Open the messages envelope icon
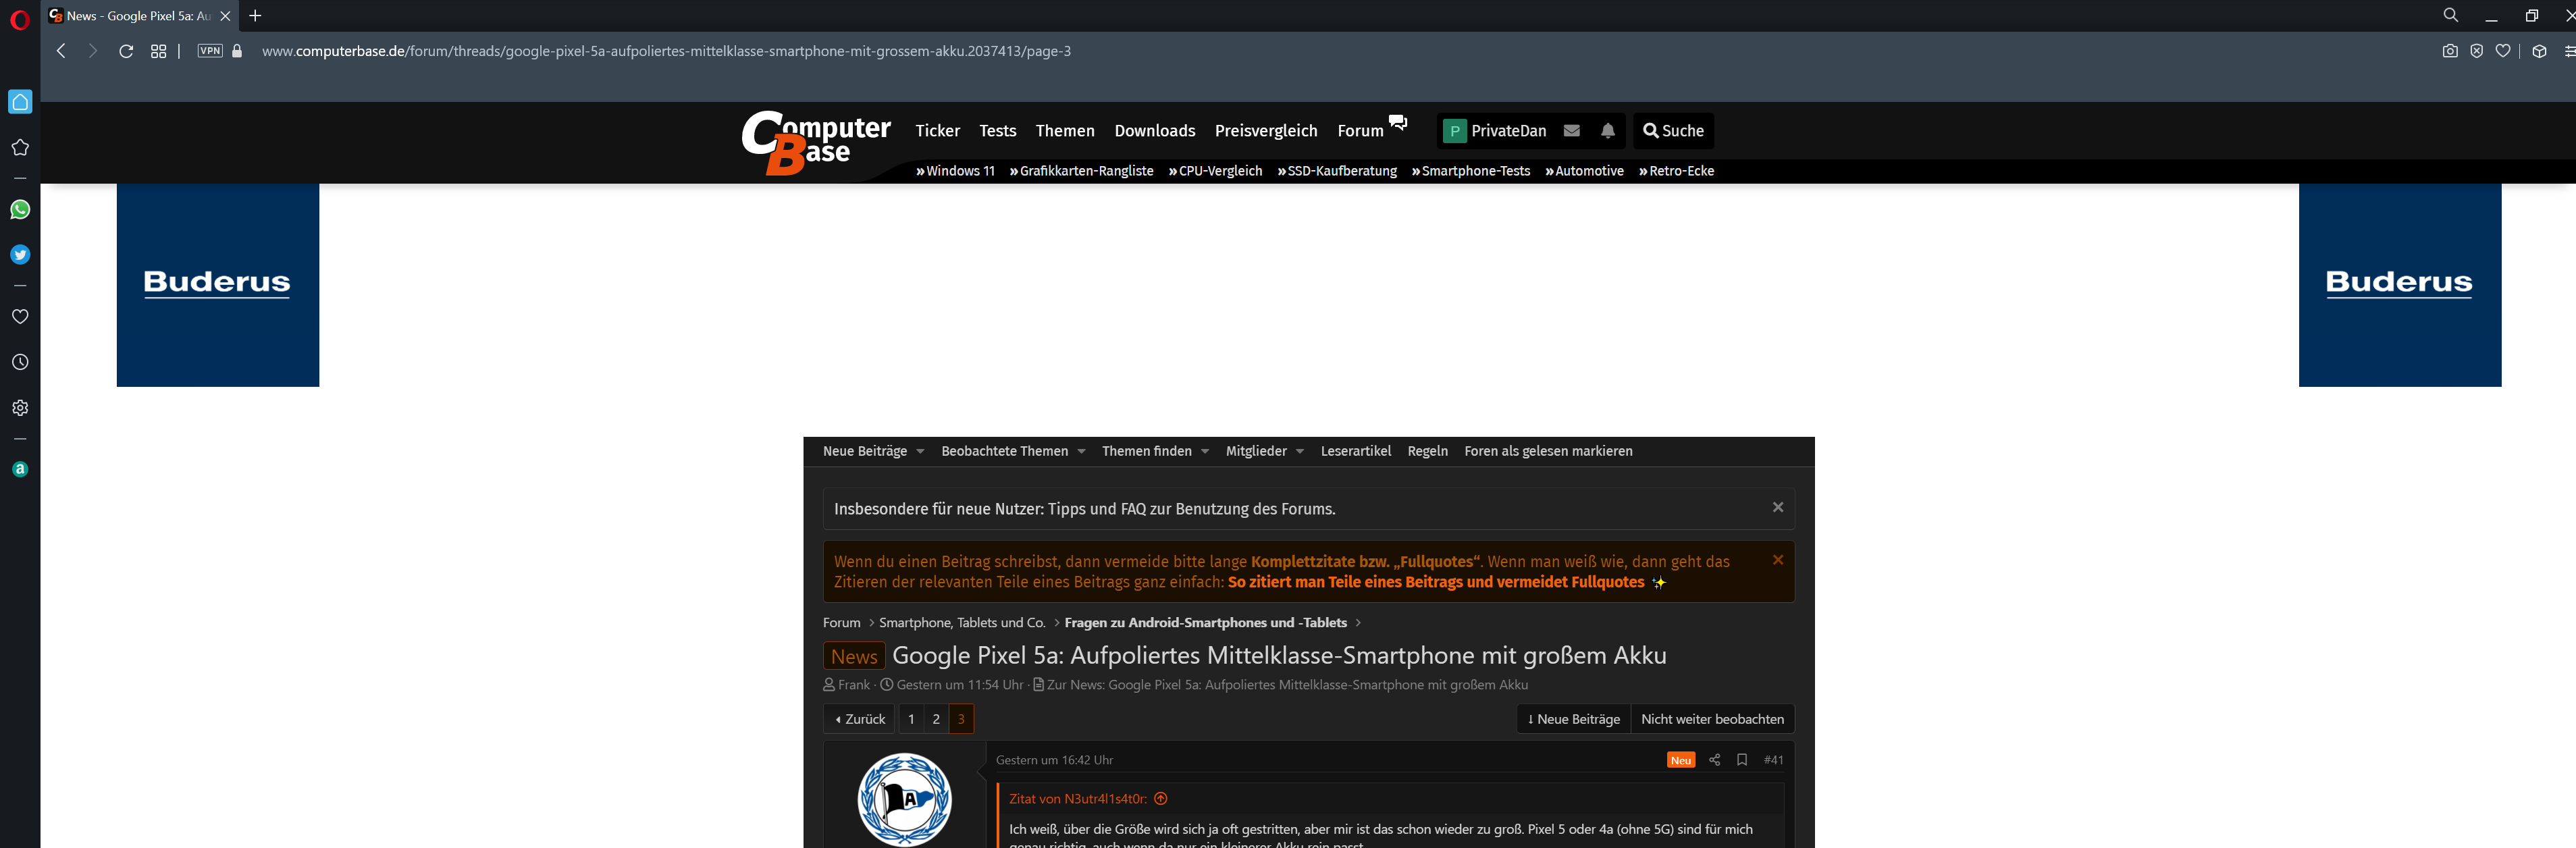This screenshot has width=2576, height=848. tap(1571, 131)
